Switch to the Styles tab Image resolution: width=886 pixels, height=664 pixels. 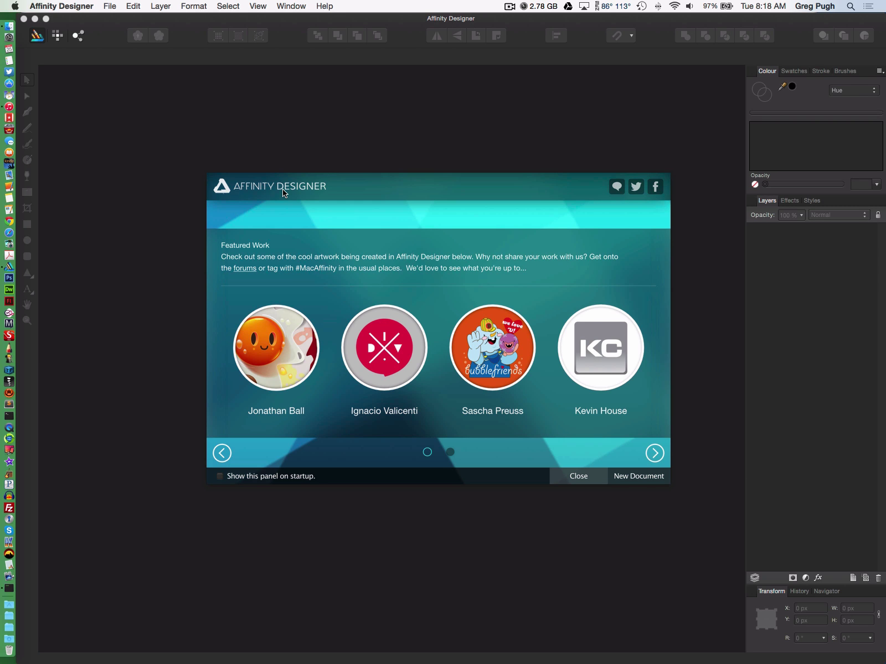point(812,200)
